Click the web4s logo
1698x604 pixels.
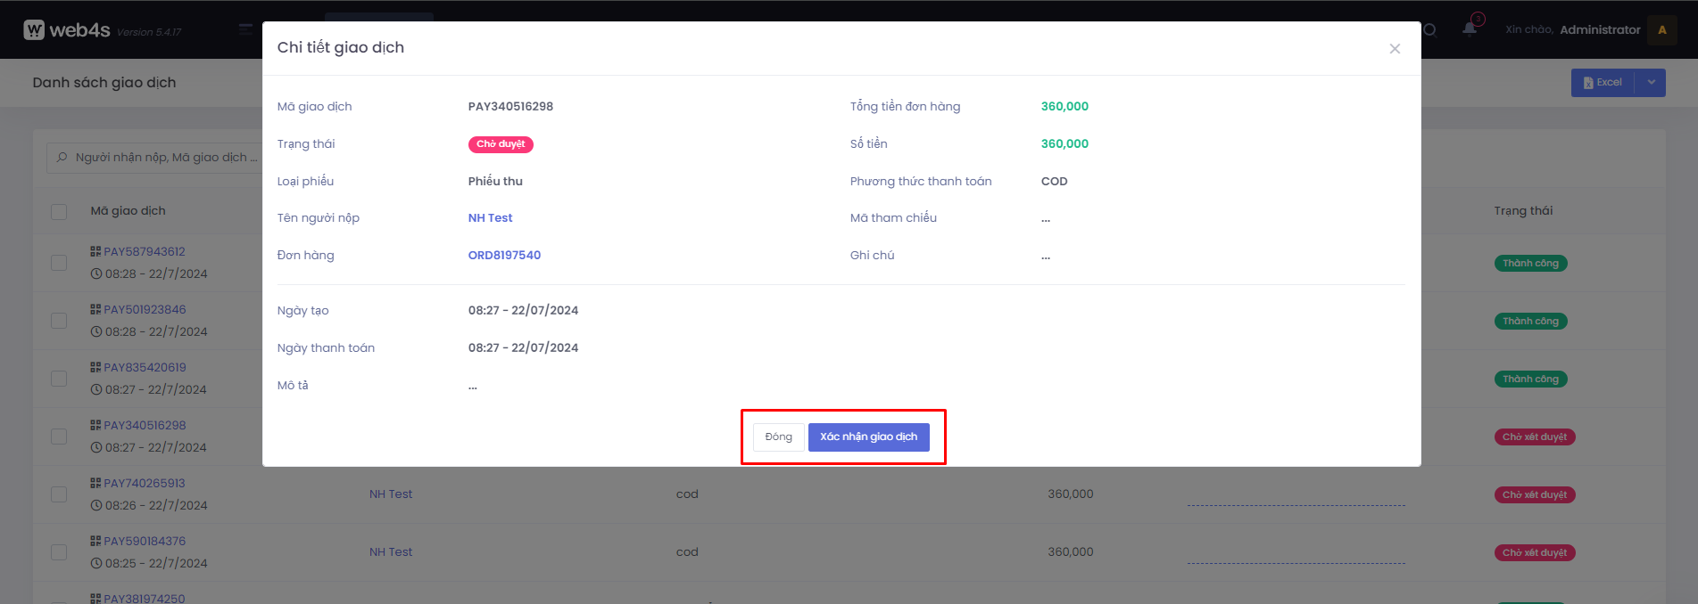(67, 29)
